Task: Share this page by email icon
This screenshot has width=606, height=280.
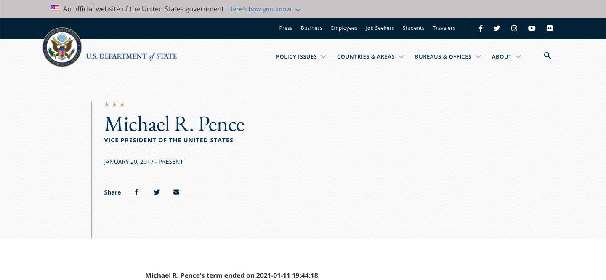Action: point(176,192)
